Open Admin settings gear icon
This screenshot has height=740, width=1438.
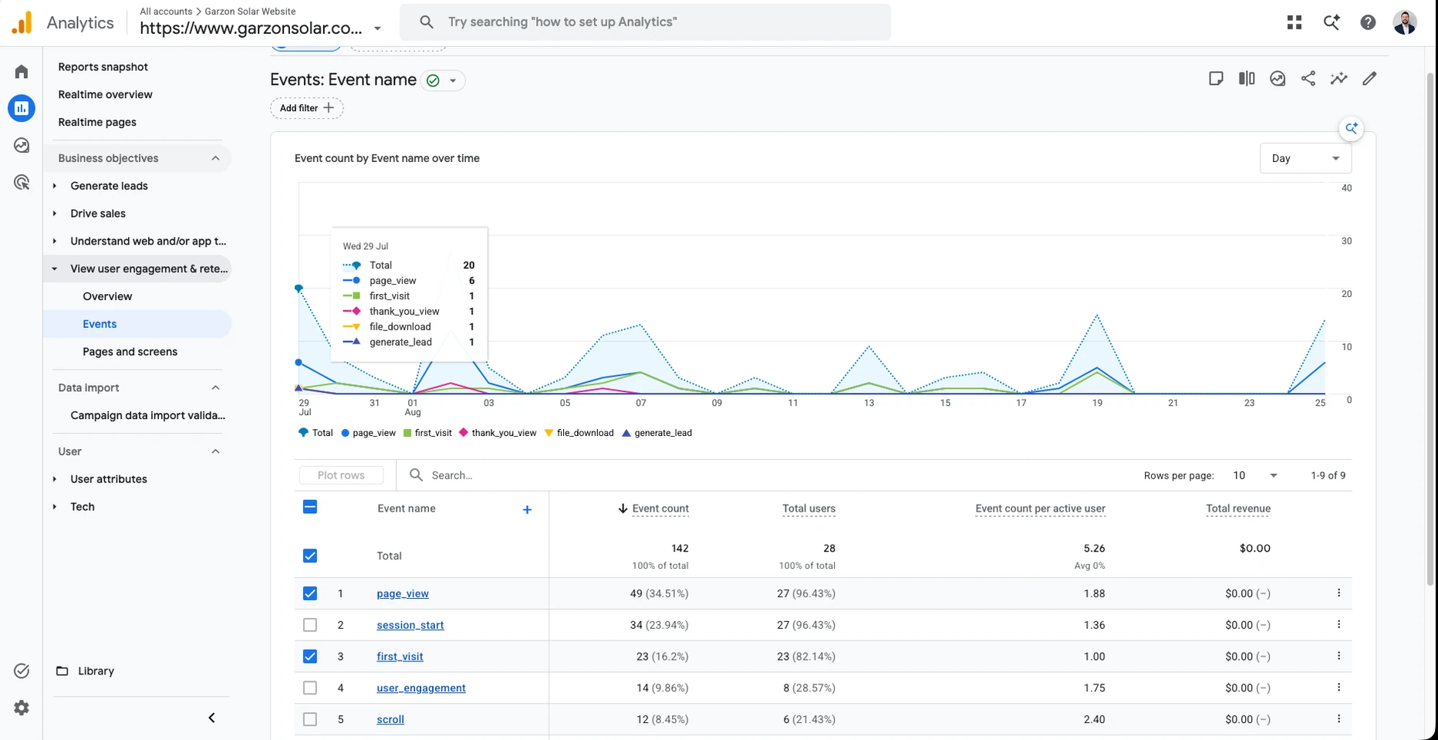pos(22,708)
